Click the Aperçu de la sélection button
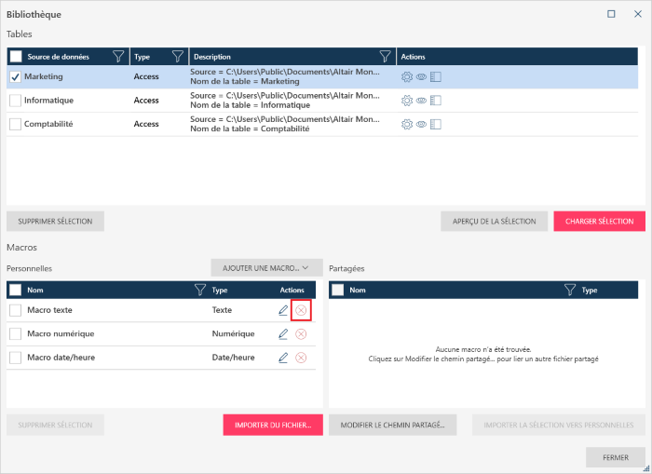 [x=494, y=222]
